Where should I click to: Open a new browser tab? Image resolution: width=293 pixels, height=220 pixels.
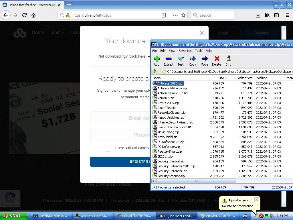[69, 5]
